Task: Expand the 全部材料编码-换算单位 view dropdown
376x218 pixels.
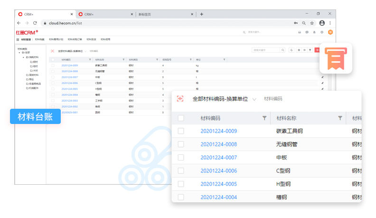Action: tap(254, 99)
